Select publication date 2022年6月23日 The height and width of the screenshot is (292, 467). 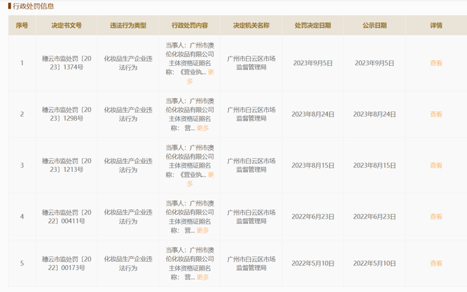tap(375, 217)
